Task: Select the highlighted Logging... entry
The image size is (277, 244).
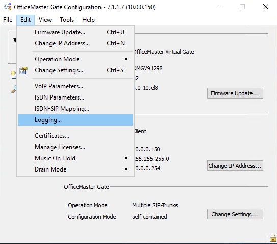Action: pos(75,120)
